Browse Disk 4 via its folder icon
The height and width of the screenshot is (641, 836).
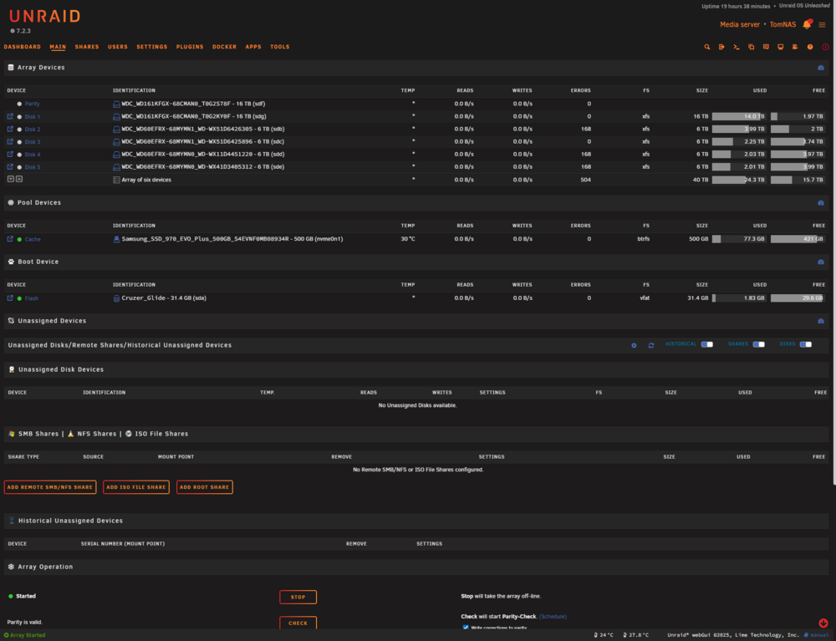point(10,154)
